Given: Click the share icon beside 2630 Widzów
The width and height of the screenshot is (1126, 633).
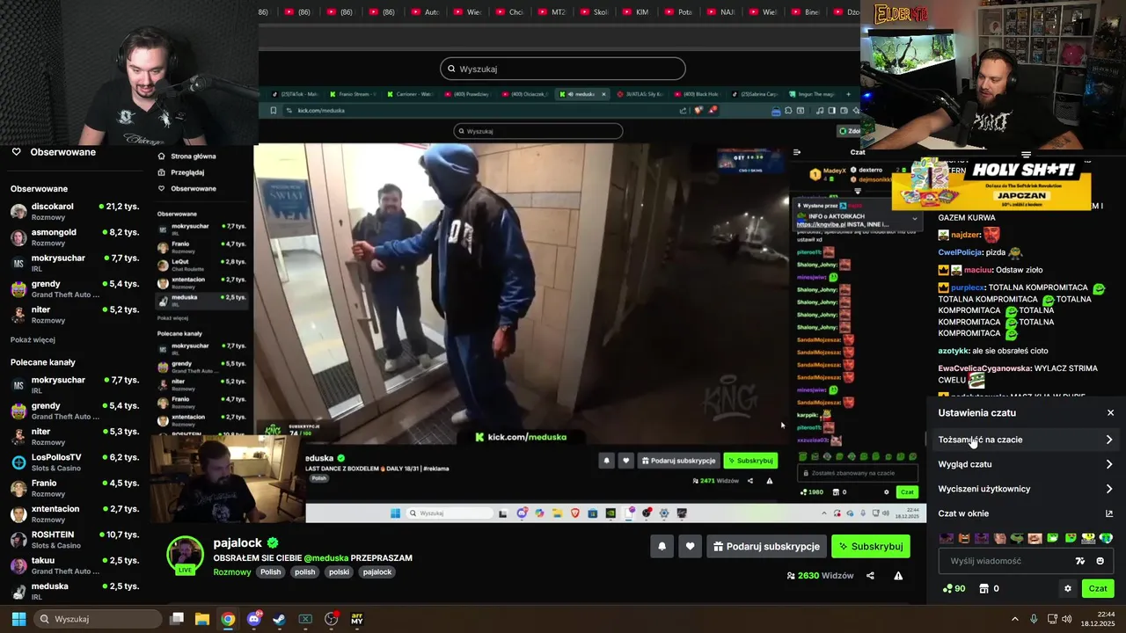Looking at the screenshot, I should click(x=870, y=576).
